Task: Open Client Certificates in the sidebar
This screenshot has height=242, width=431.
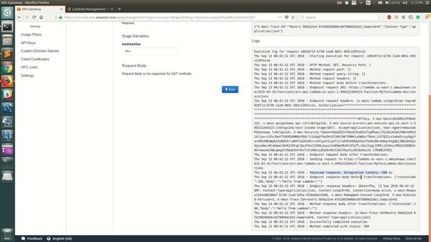Action: [x=35, y=59]
